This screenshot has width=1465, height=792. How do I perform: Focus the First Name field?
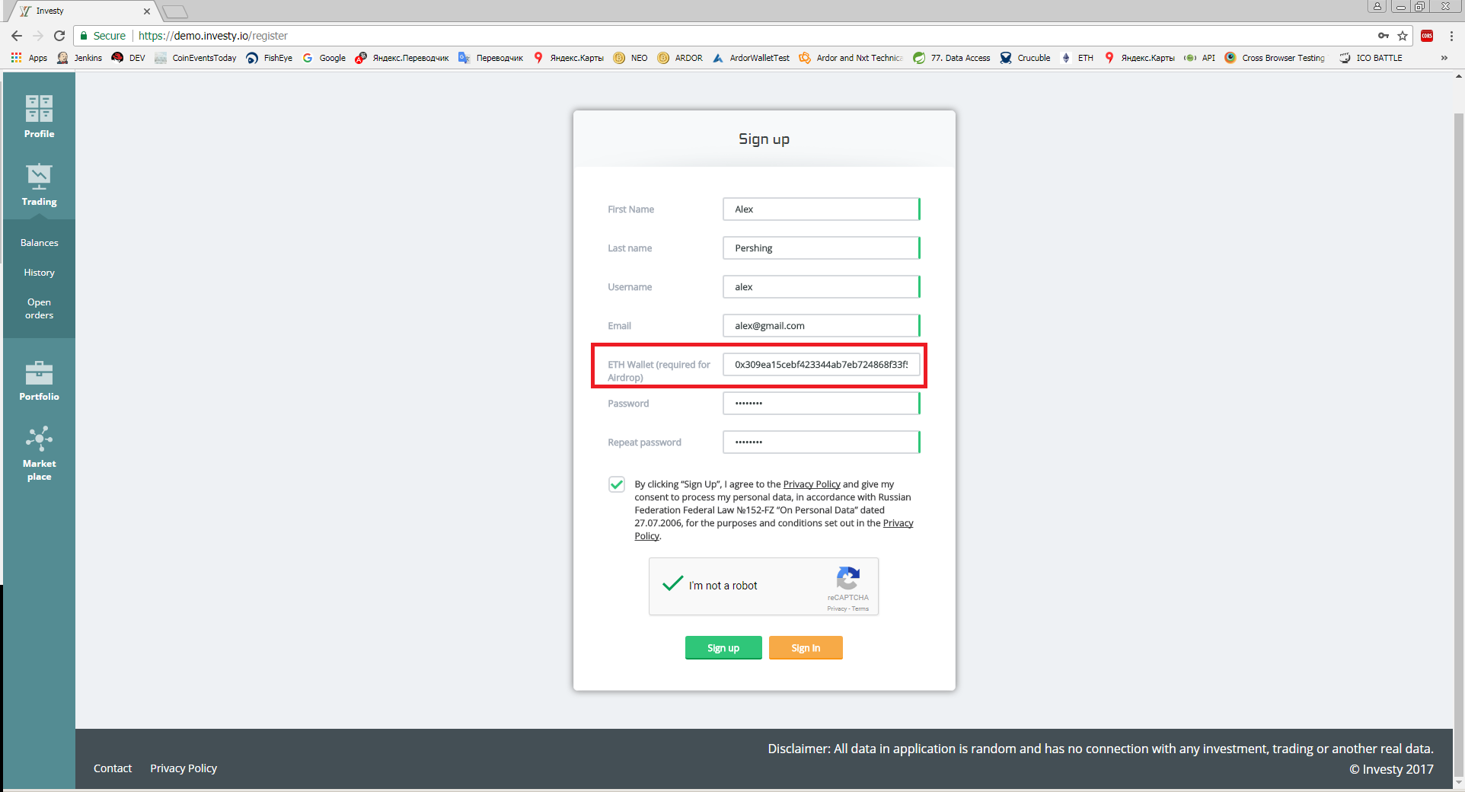(x=822, y=209)
